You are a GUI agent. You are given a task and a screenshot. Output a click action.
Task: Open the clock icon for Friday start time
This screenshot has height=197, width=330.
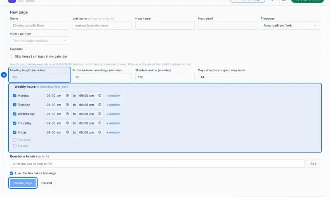pyautogui.click(x=67, y=132)
